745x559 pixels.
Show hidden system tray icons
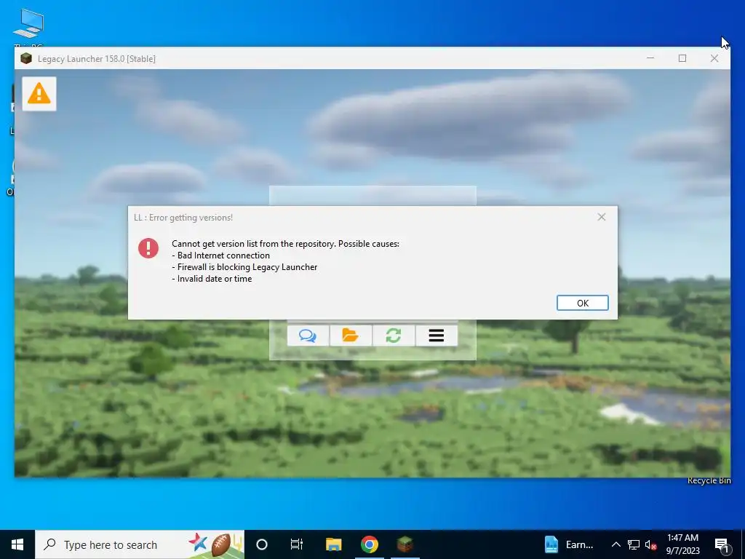tap(615, 544)
